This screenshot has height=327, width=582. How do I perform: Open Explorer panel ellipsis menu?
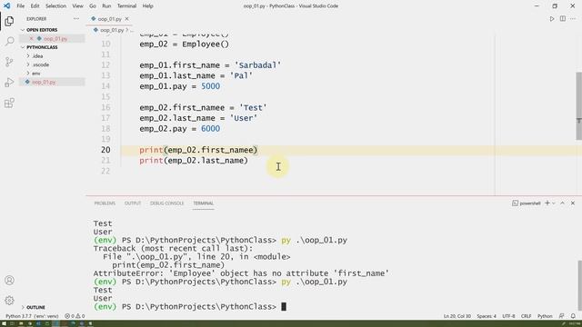[76, 18]
